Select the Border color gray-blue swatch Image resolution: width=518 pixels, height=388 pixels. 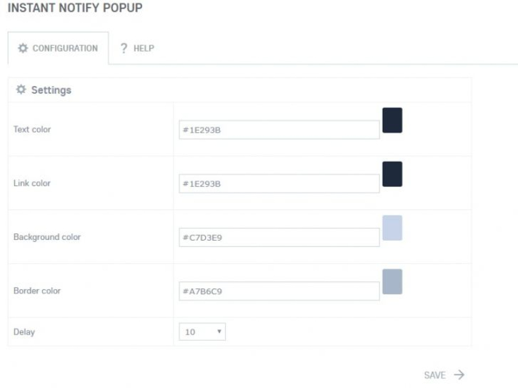[x=392, y=282]
